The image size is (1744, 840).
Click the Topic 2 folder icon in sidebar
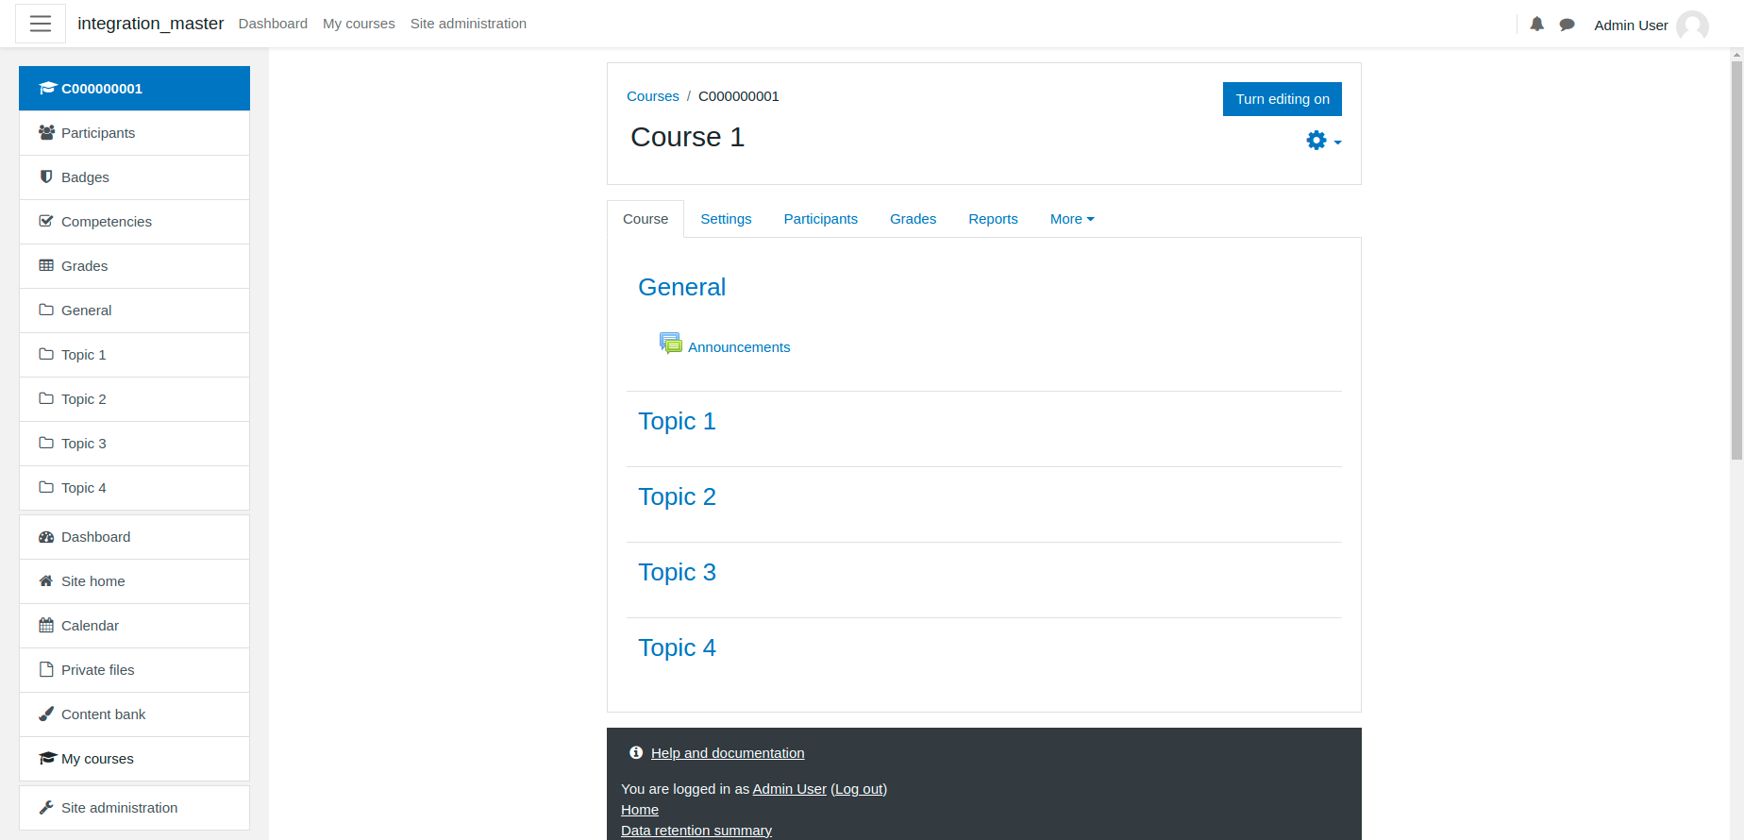pos(46,398)
